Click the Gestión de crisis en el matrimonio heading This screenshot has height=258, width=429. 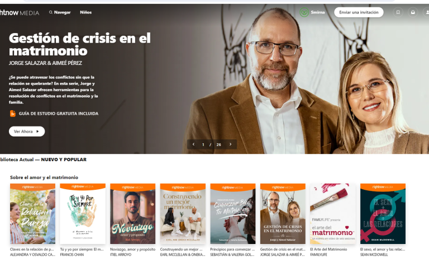point(80,44)
